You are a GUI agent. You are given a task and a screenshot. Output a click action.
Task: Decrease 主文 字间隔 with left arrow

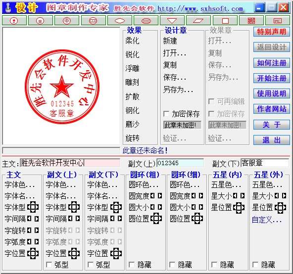pyautogui.click(x=29, y=219)
